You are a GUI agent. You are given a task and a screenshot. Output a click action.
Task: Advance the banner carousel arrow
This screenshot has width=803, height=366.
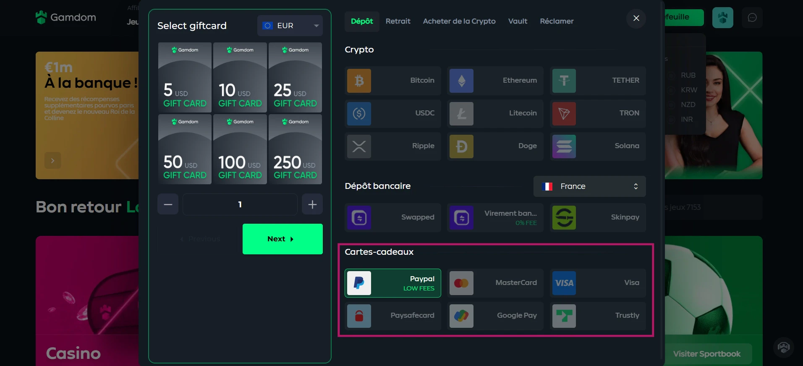52,160
